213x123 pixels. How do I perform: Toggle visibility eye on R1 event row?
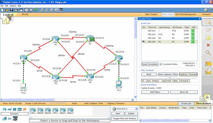(143, 41)
